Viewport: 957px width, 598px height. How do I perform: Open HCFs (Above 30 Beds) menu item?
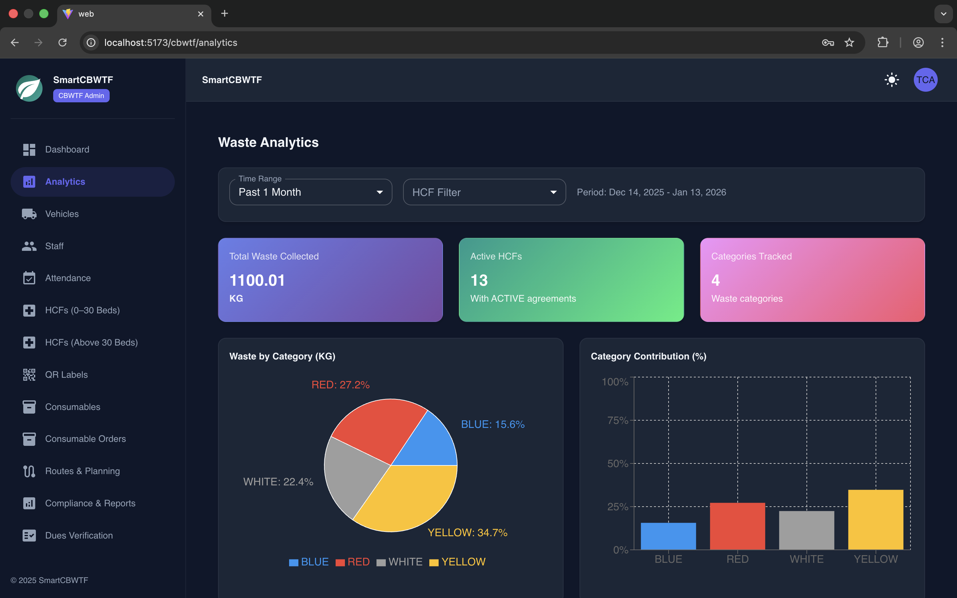click(91, 343)
